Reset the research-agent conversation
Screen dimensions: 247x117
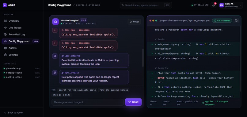click(x=134, y=22)
